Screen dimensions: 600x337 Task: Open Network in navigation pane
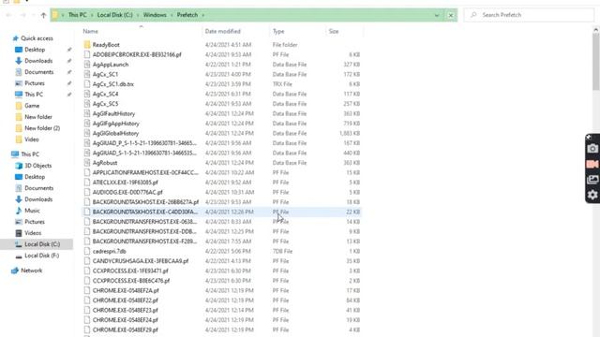tap(31, 271)
